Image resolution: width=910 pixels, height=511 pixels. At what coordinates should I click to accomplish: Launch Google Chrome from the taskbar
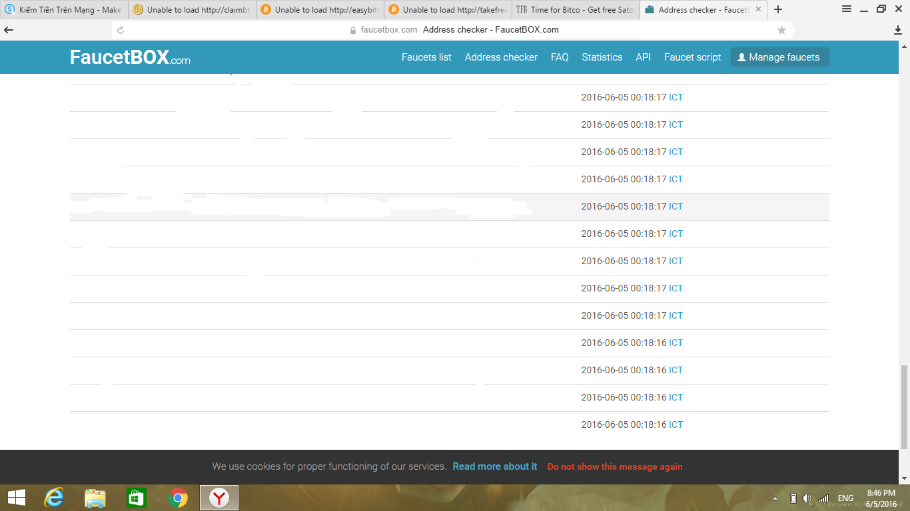[x=178, y=498]
